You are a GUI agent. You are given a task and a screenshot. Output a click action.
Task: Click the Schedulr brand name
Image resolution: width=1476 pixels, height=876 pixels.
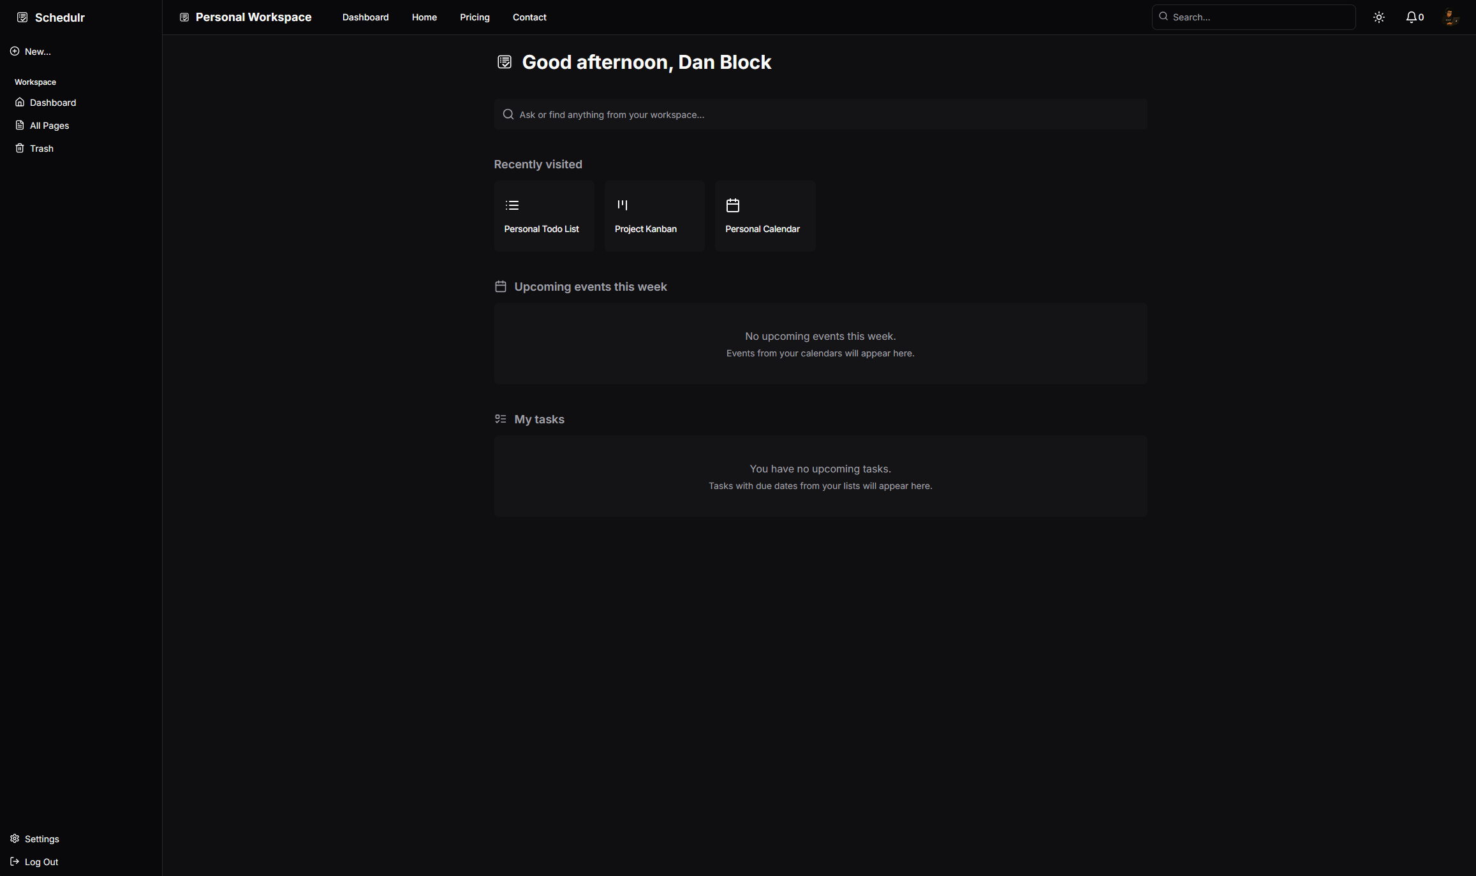(x=60, y=17)
